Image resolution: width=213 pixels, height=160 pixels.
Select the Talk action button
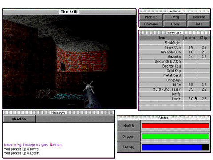coord(199,24)
